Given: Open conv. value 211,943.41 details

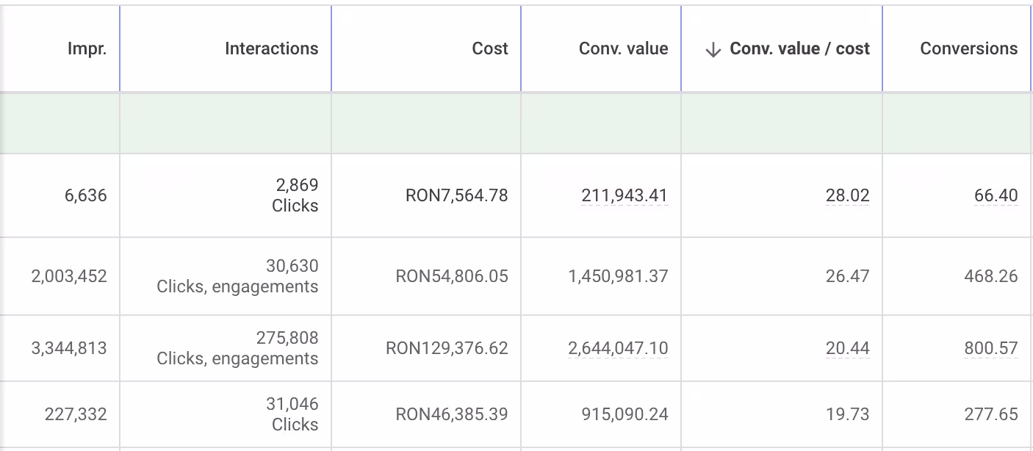Looking at the screenshot, I should pyautogui.click(x=624, y=195).
